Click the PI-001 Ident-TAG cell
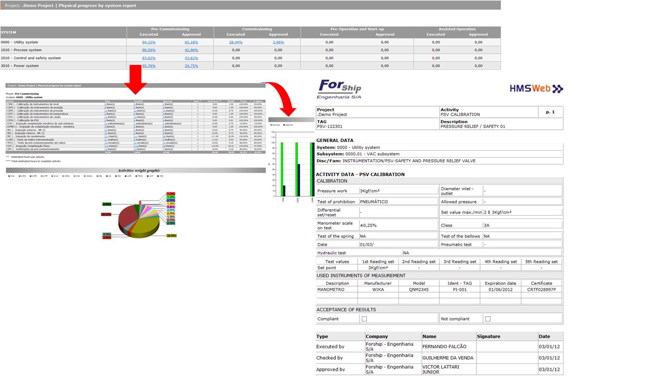 (460, 289)
